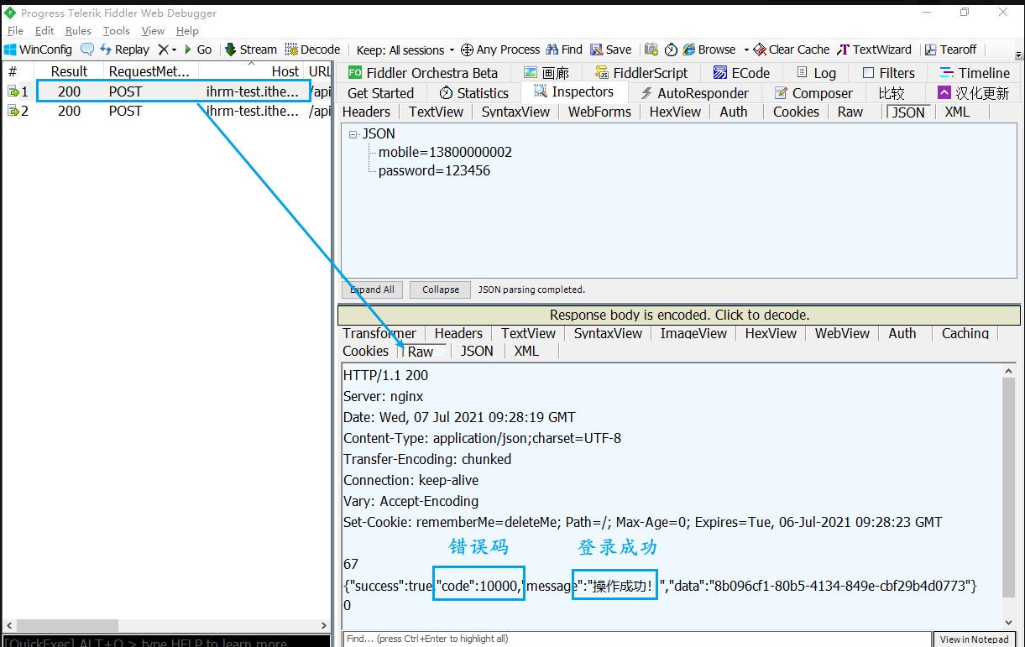Open the Composer tab
The height and width of the screenshot is (647, 1025).
coord(813,93)
